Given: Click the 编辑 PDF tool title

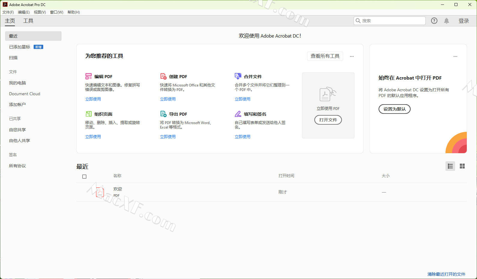Looking at the screenshot, I should [x=103, y=77].
